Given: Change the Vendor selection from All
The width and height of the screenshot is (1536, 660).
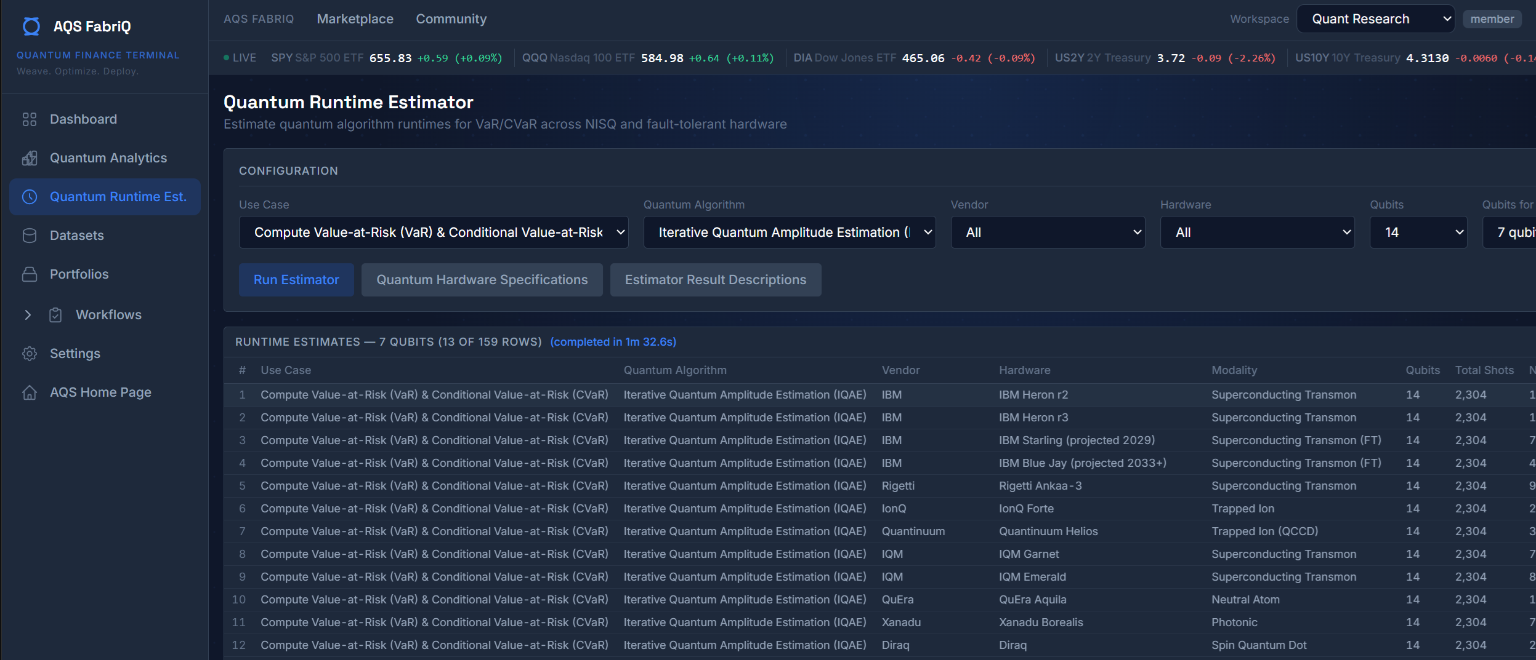Looking at the screenshot, I should (1047, 232).
